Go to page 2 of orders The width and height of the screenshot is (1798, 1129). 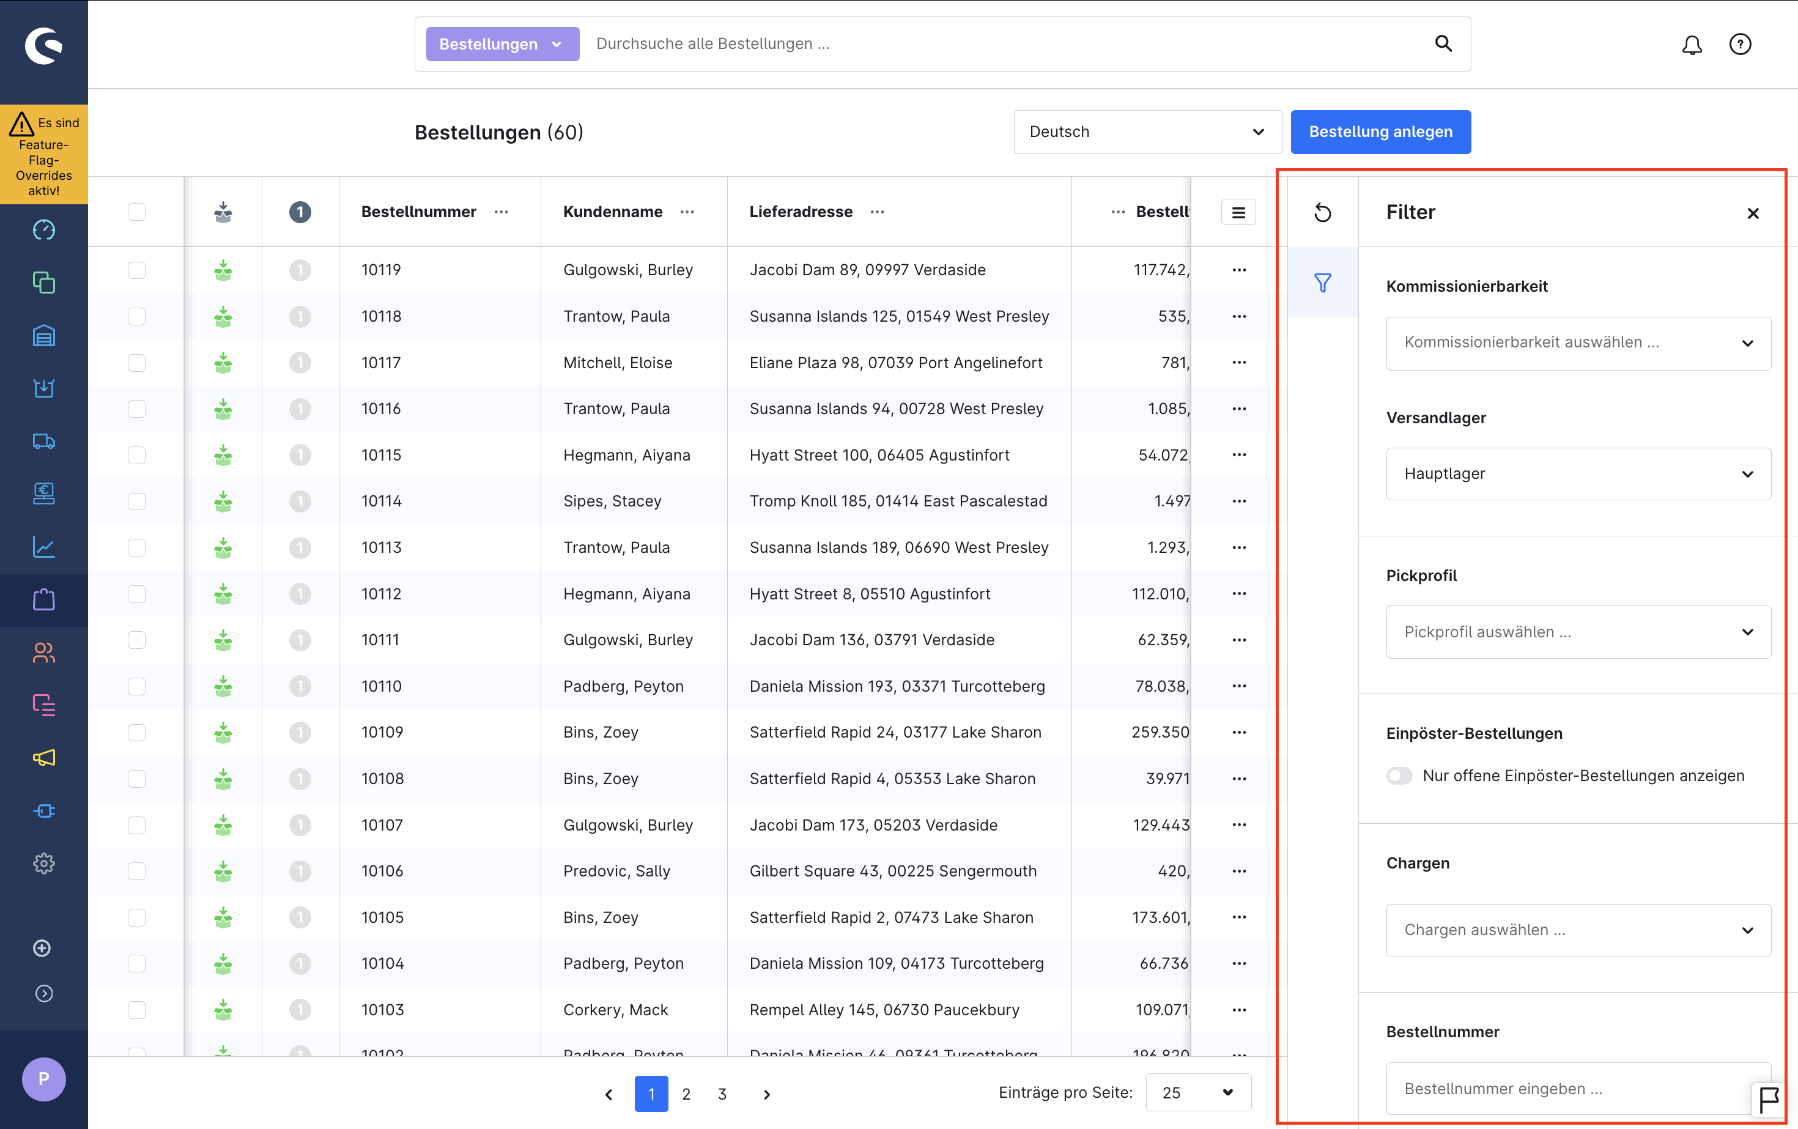[686, 1094]
